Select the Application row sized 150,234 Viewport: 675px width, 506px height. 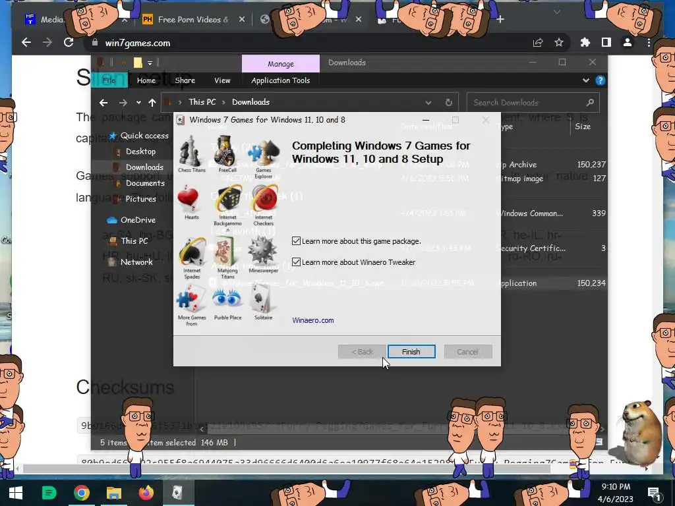[x=407, y=283]
